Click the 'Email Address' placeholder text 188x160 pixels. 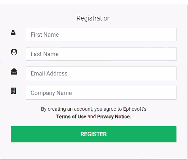[x=49, y=73]
